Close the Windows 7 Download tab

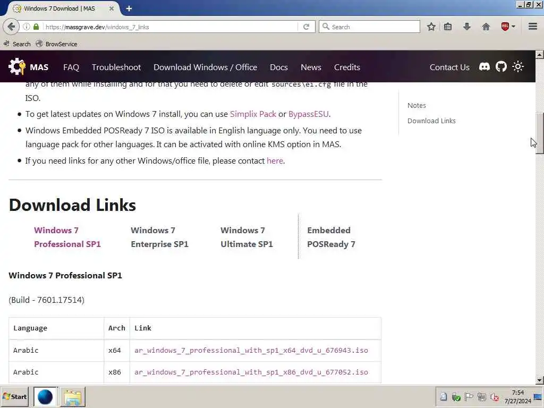[x=112, y=8]
